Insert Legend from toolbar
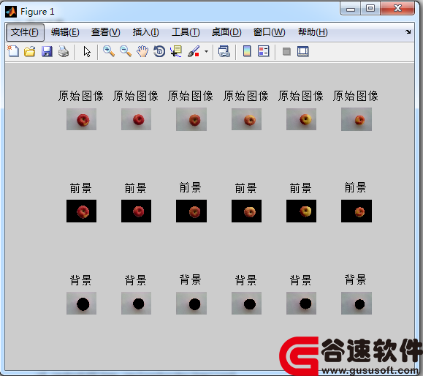The height and width of the screenshot is (376, 423). (x=263, y=51)
